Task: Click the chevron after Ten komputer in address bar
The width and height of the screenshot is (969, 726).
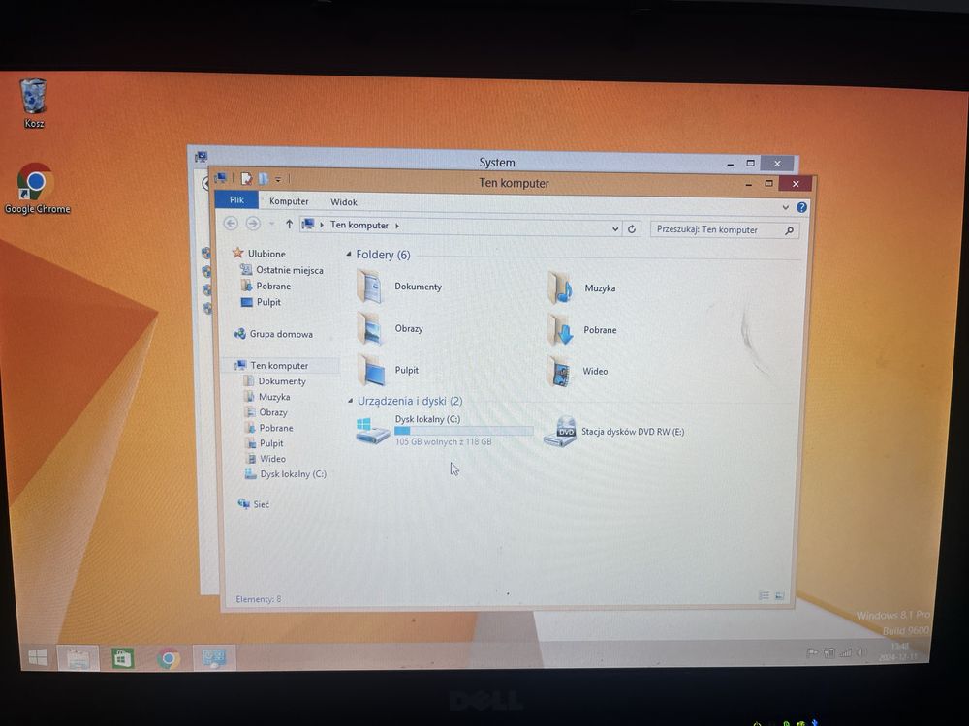Action: [x=396, y=226]
